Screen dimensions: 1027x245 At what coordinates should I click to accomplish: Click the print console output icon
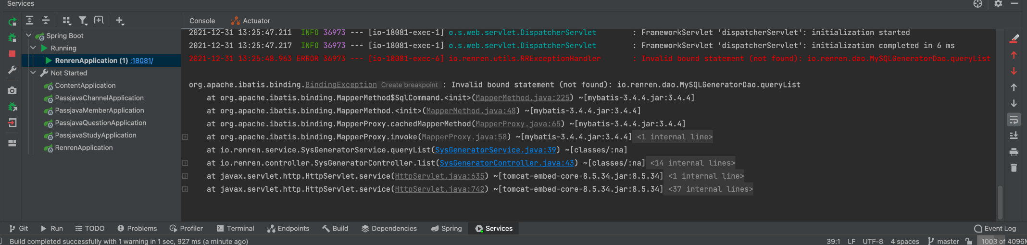[x=1014, y=152]
